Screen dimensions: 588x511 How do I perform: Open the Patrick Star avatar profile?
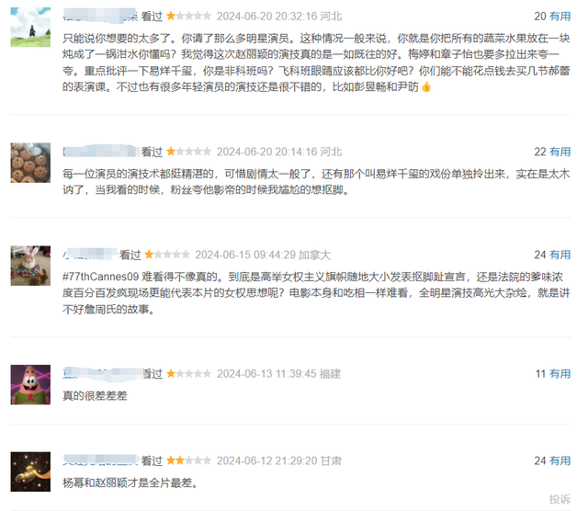coord(30,384)
